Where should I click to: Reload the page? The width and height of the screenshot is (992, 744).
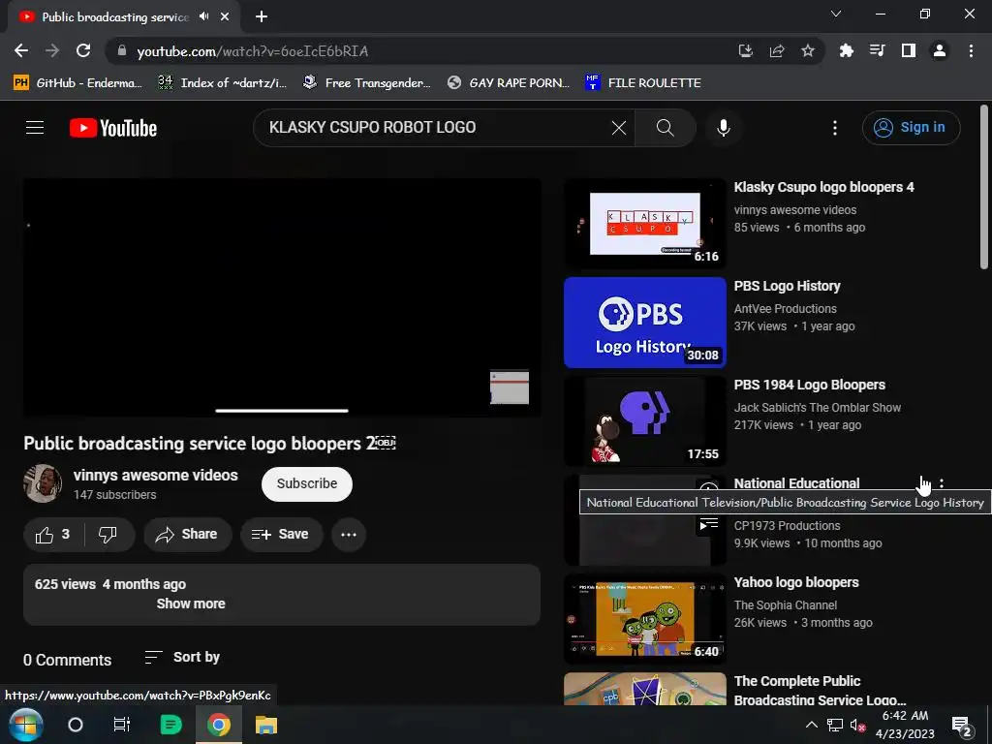pyautogui.click(x=83, y=50)
